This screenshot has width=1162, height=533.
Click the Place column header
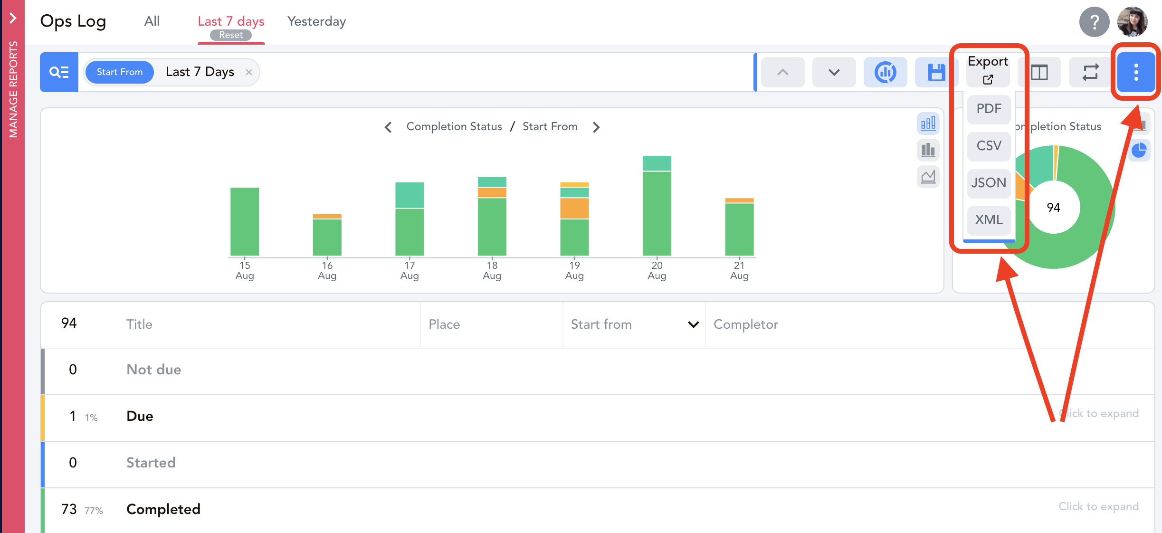coord(444,324)
